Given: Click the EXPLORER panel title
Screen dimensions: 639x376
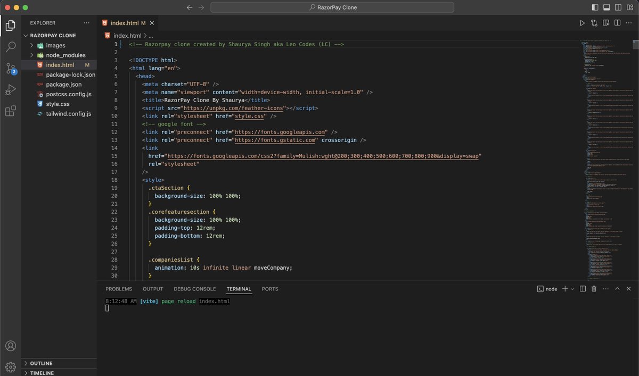Looking at the screenshot, I should (43, 23).
